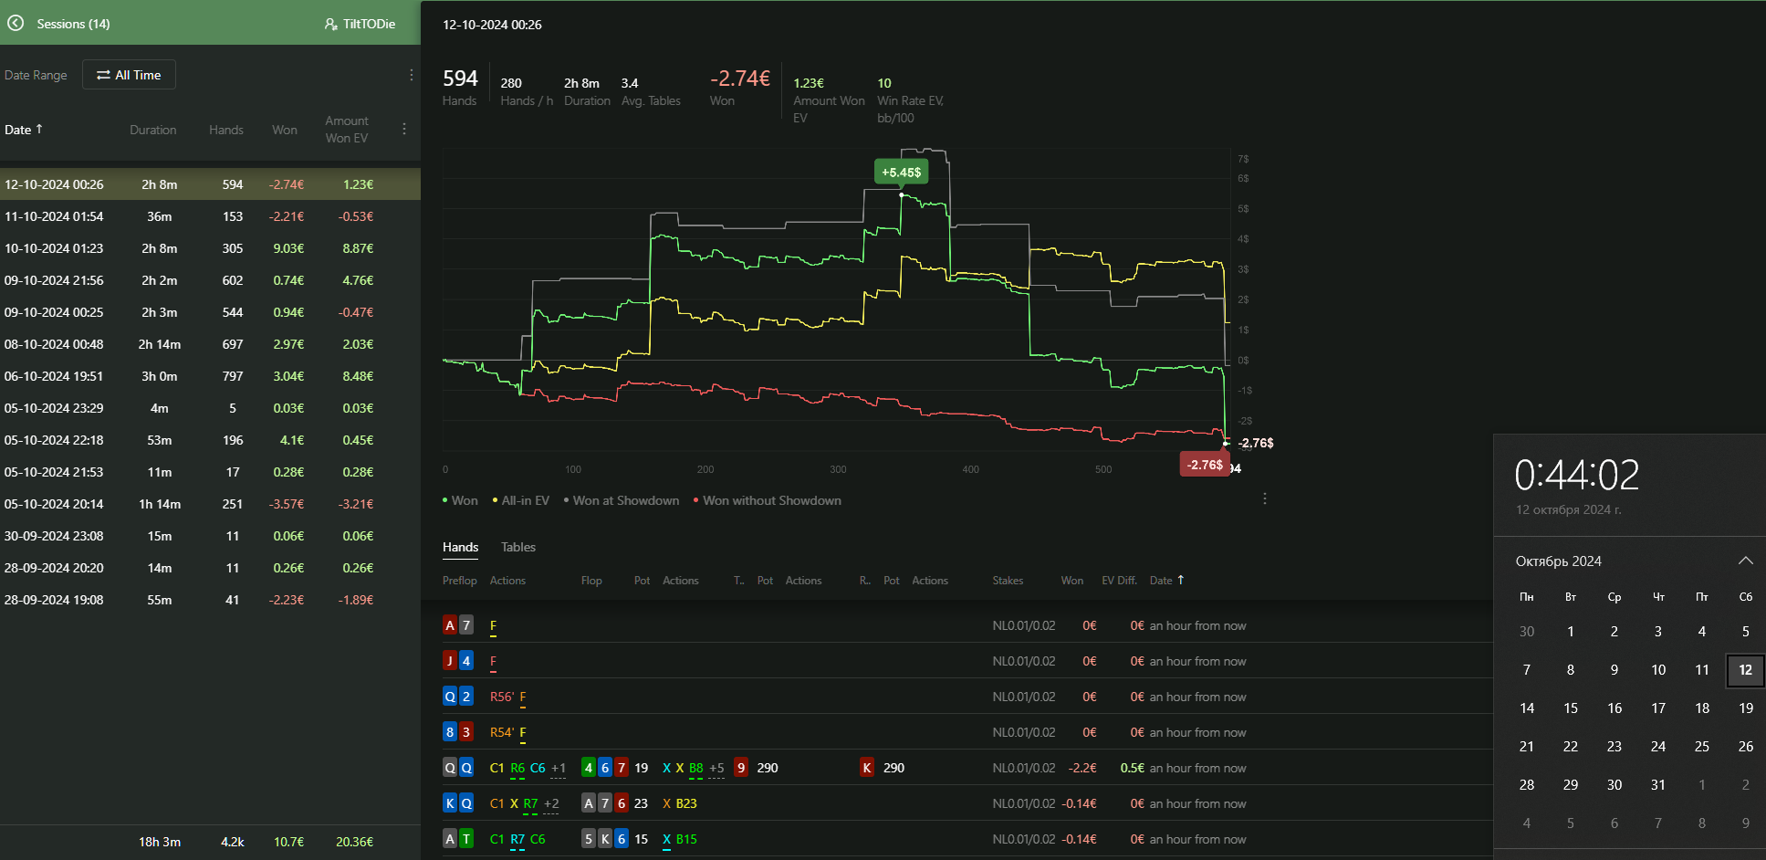The width and height of the screenshot is (1766, 860).
Task: Sort sessions by the Won column
Action: point(284,130)
